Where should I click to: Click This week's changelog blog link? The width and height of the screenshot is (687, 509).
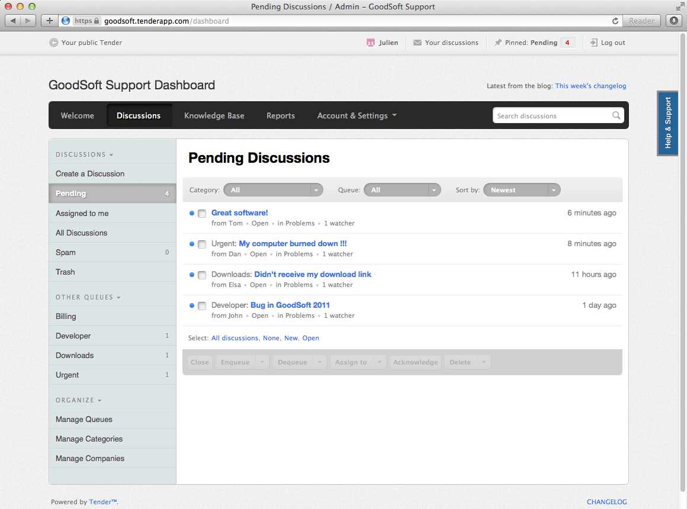(590, 86)
